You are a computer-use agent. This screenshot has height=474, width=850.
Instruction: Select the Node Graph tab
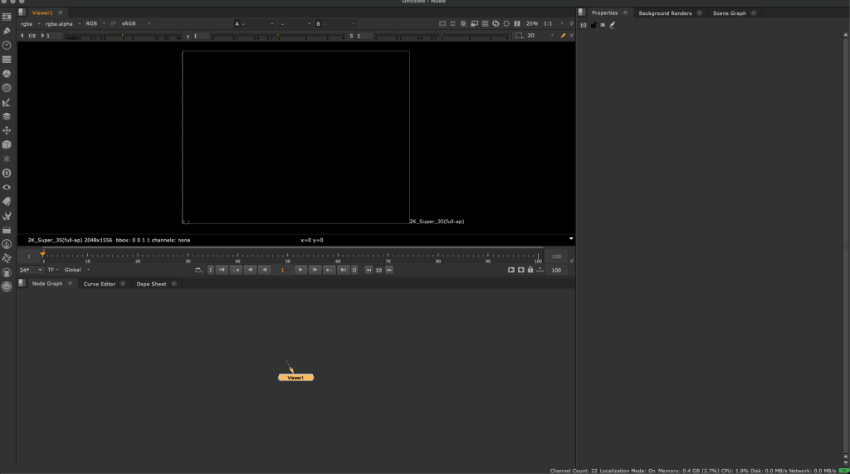click(47, 283)
